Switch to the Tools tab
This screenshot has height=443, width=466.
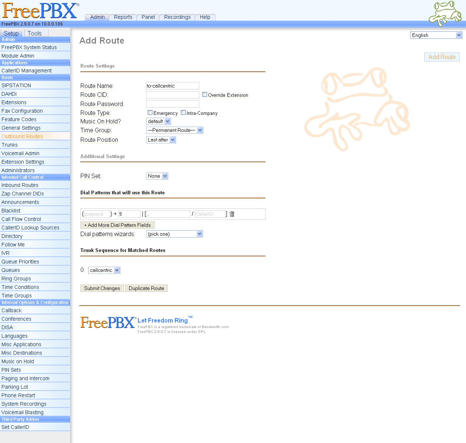pyautogui.click(x=35, y=33)
